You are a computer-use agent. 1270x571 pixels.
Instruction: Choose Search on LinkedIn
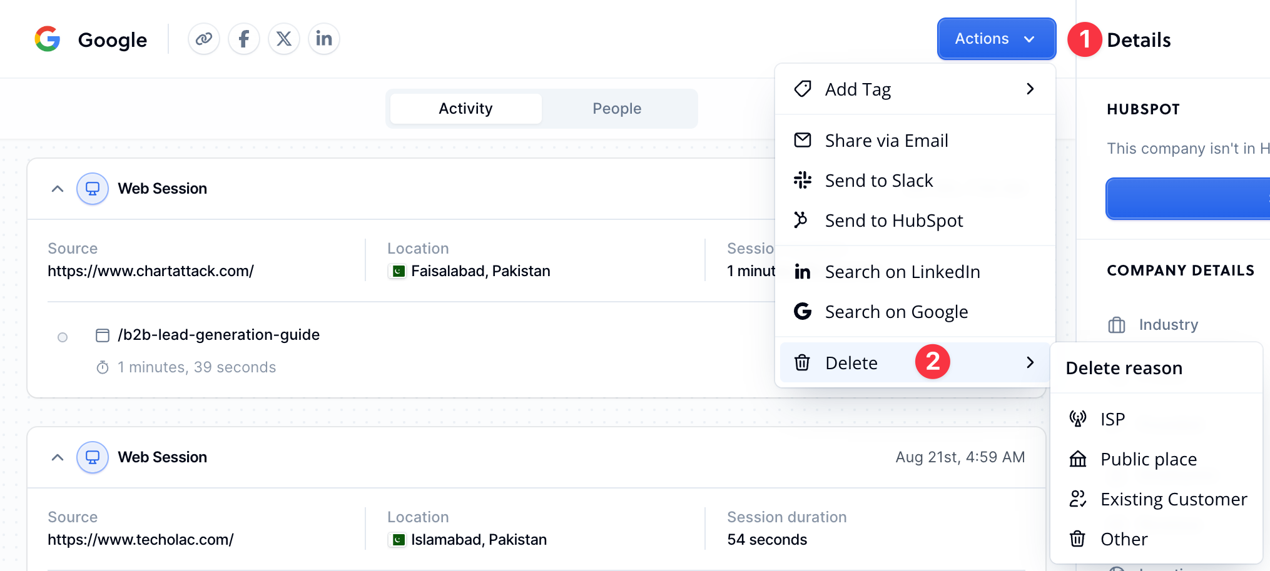pyautogui.click(x=915, y=272)
